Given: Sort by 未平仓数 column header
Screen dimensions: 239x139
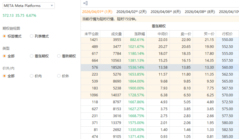Looking at the screenshot, I should click(91, 34).
